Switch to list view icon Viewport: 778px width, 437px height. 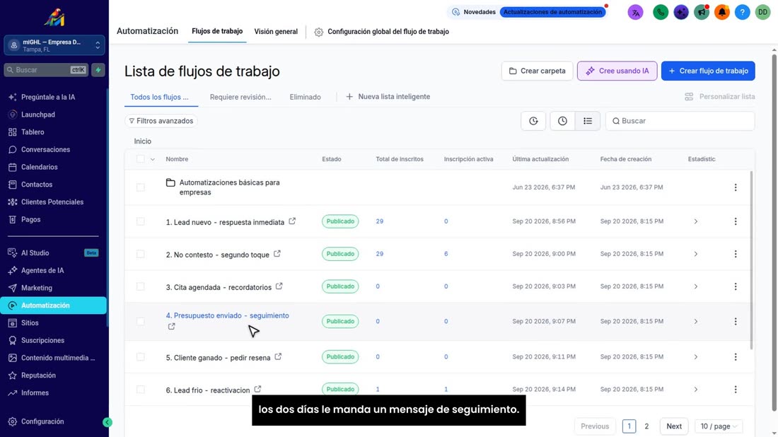[x=588, y=121]
